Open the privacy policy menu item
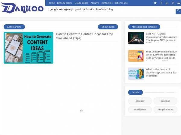Viewport: 181px width, 135px height. 65,3
